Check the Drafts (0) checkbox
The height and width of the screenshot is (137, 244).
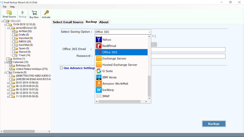[x=13, y=35]
